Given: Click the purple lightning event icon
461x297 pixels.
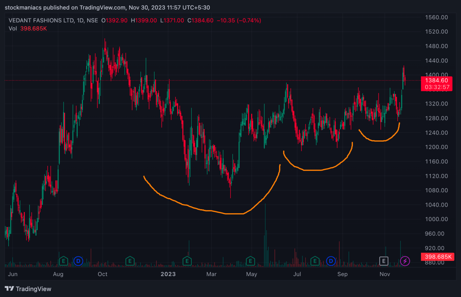Looking at the screenshot, I should tap(405, 261).
